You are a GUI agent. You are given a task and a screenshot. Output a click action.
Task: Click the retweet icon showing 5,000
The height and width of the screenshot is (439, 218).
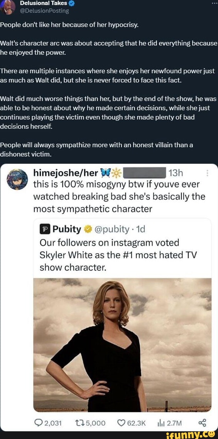click(80, 422)
